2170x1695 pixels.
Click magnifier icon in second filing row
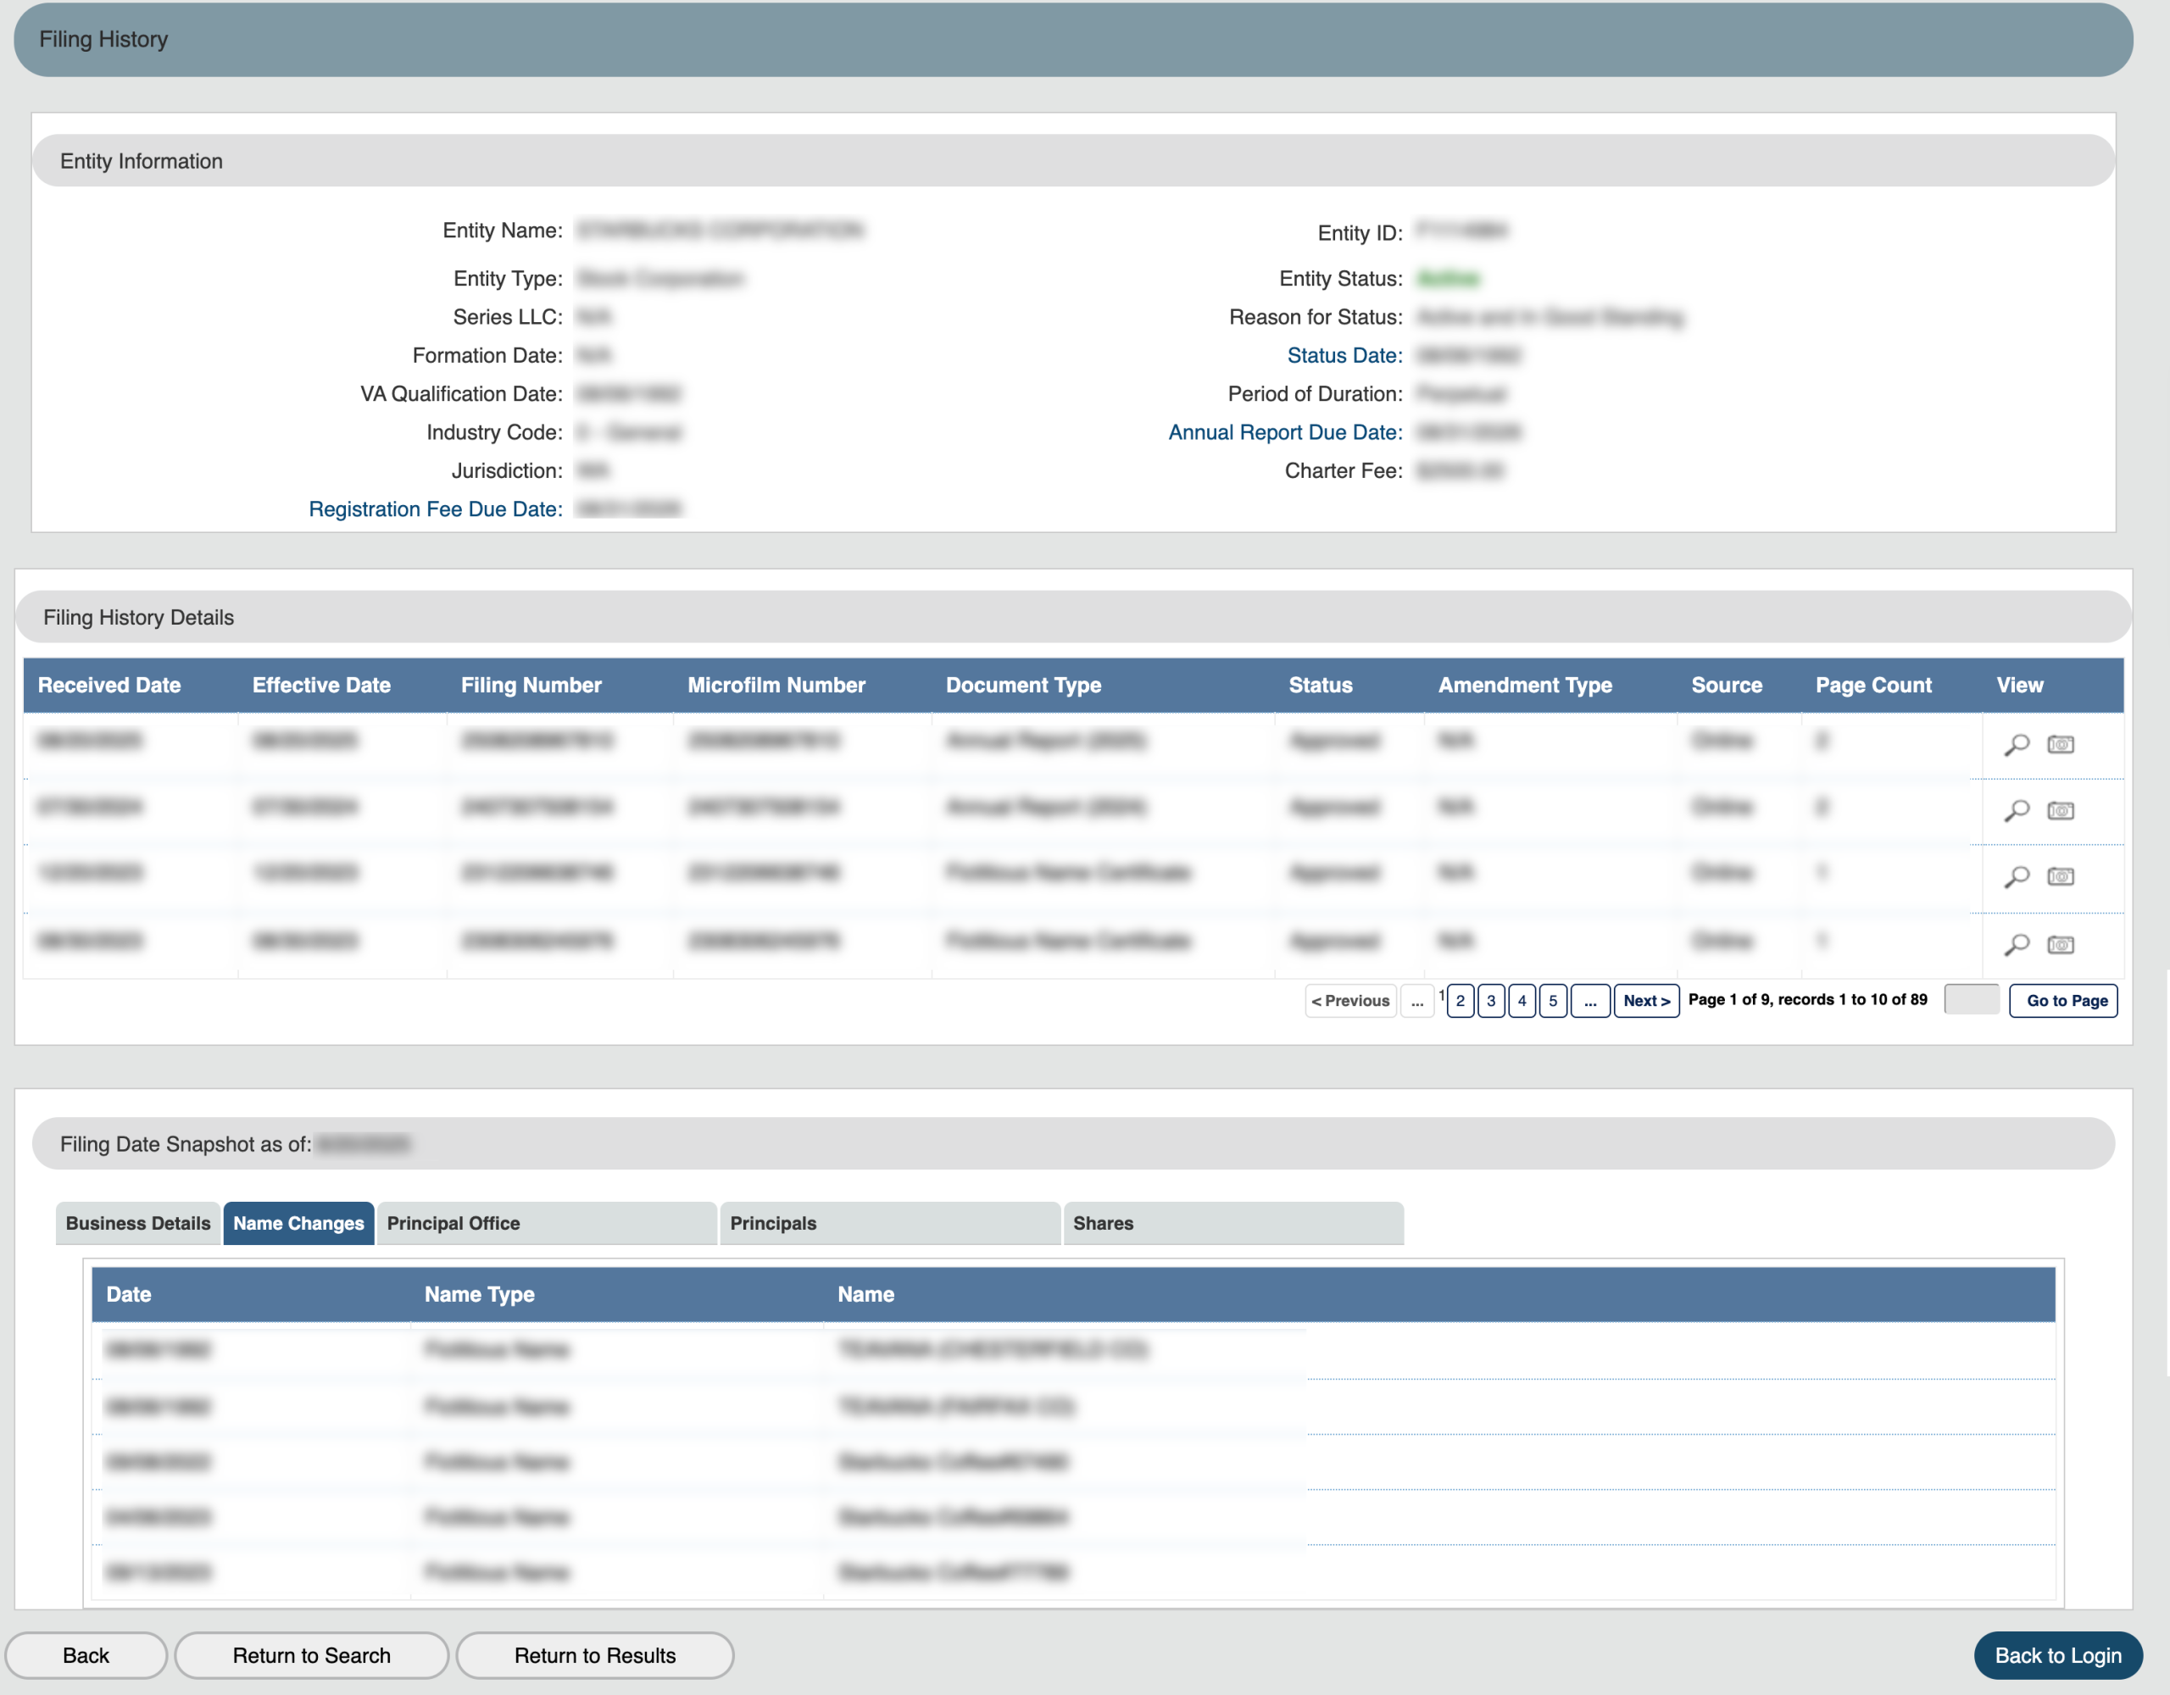[x=2016, y=811]
